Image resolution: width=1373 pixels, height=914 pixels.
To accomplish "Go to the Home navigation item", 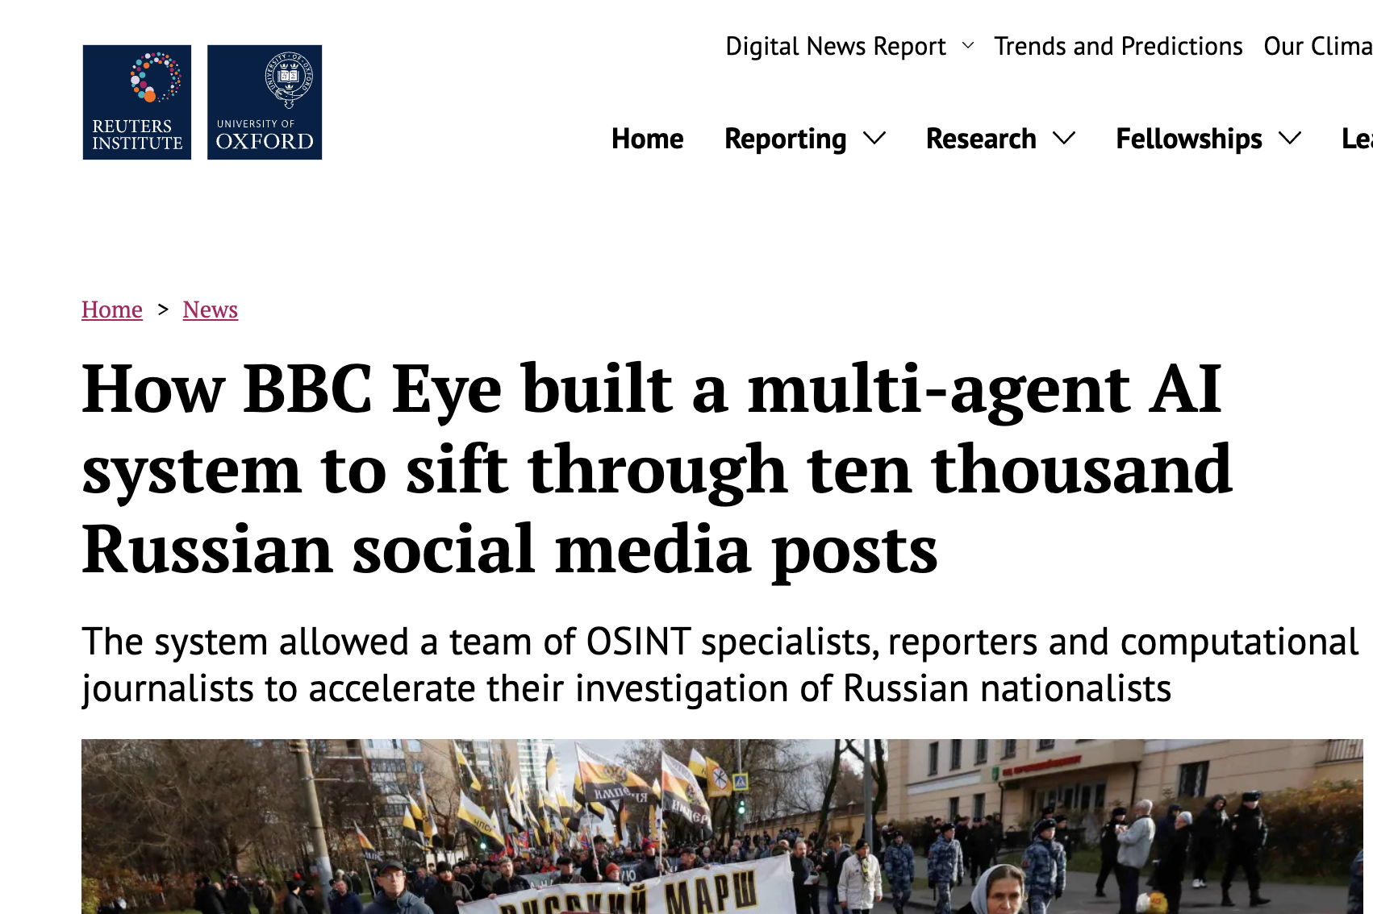I will 648,139.
